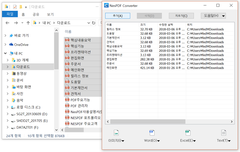Open the address bar history dropdown
Screen dimensions: 240x152
[x=89, y=23]
